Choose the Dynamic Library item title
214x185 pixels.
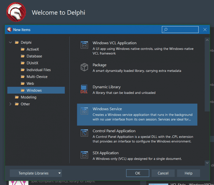pos(107,87)
